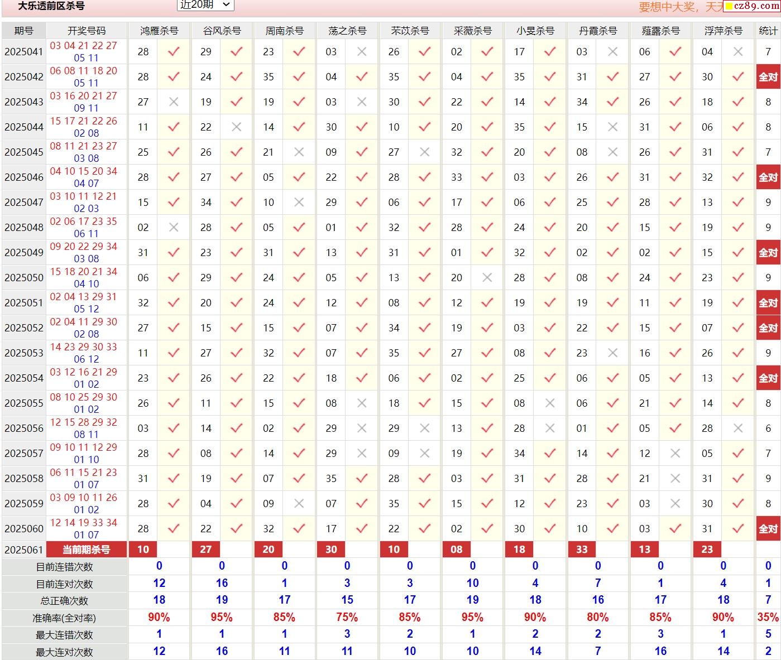Viewport: 781px width, 660px height.
Task: Click the 全对 badge in row 2025054
Action: [x=768, y=378]
